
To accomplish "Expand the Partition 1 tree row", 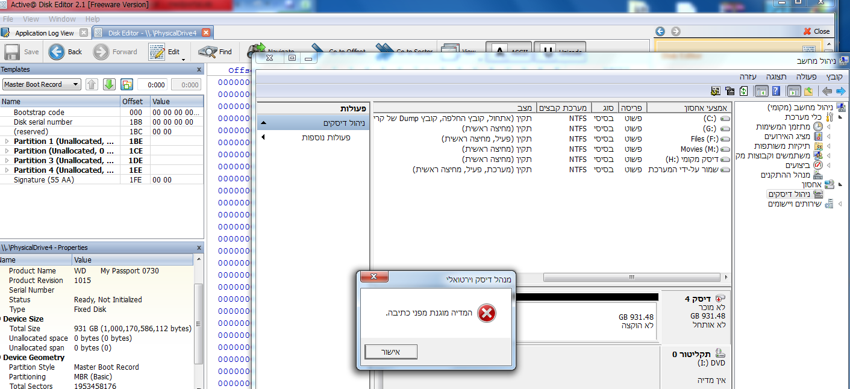I will click(x=7, y=142).
